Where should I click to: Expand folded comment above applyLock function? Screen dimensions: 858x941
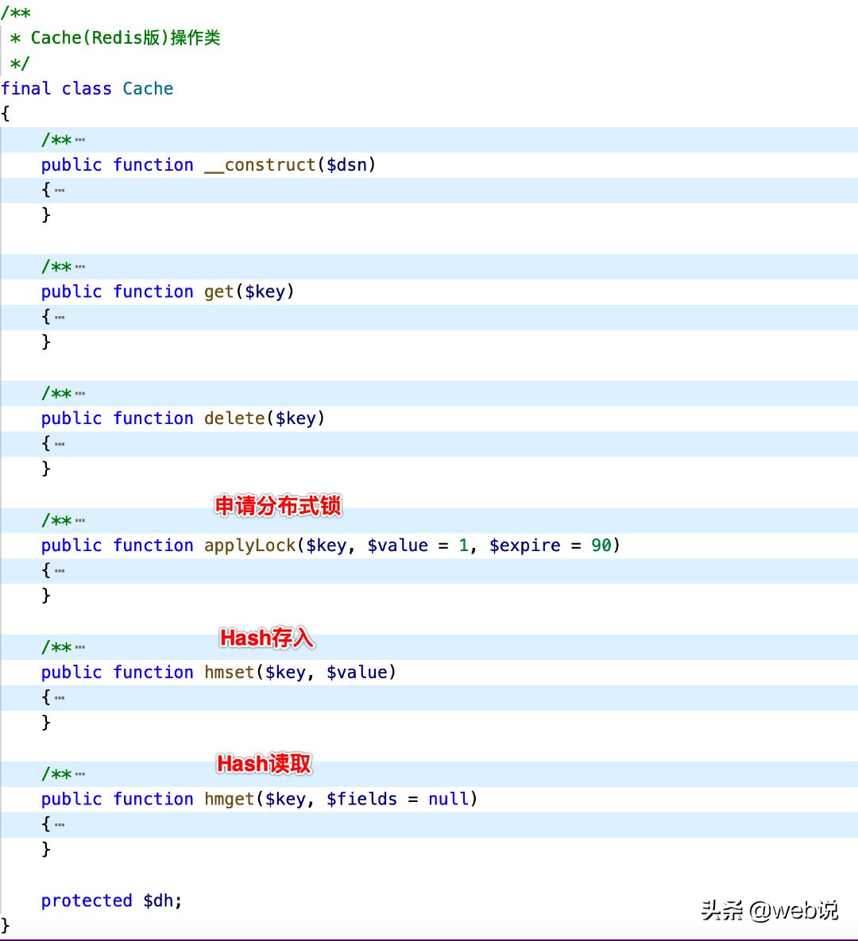79,521
